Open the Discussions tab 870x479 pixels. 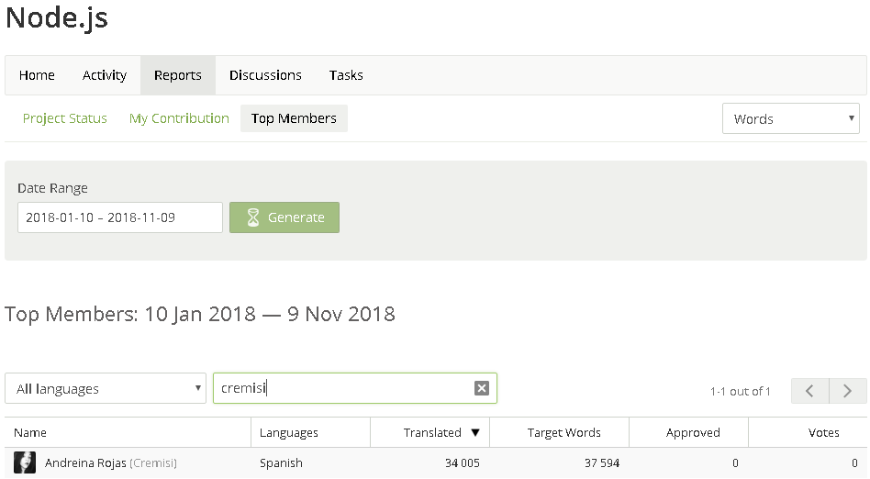[265, 75]
